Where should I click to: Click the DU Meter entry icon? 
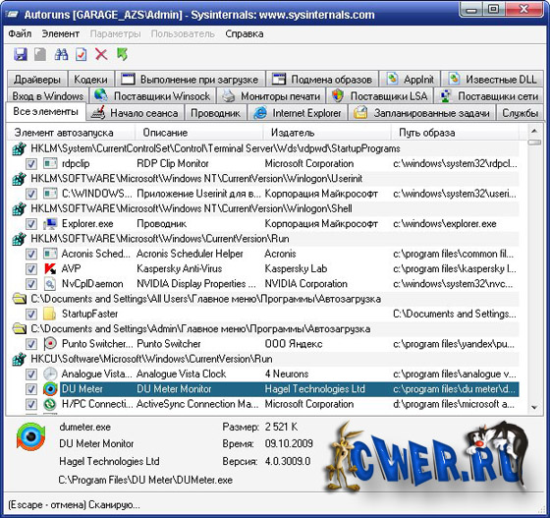click(x=50, y=389)
